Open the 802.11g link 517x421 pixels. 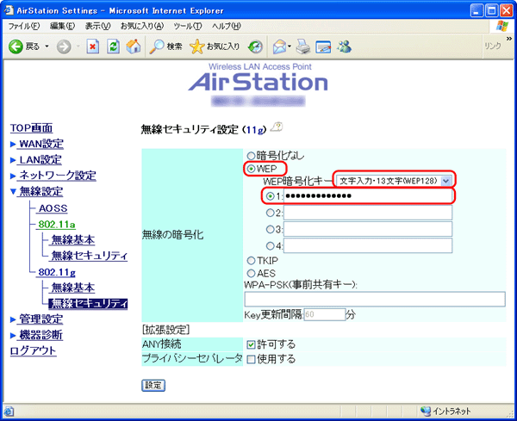coord(57,272)
